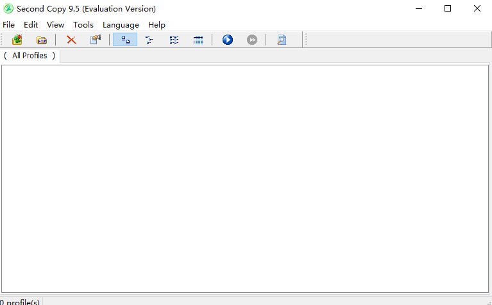
Task: Click the gray Run all icon
Action: click(x=252, y=40)
